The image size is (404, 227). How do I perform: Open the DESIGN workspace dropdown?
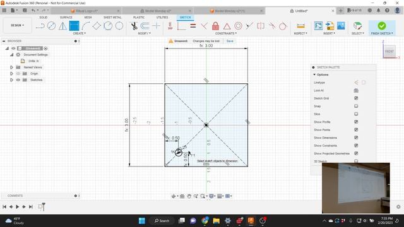[17, 25]
